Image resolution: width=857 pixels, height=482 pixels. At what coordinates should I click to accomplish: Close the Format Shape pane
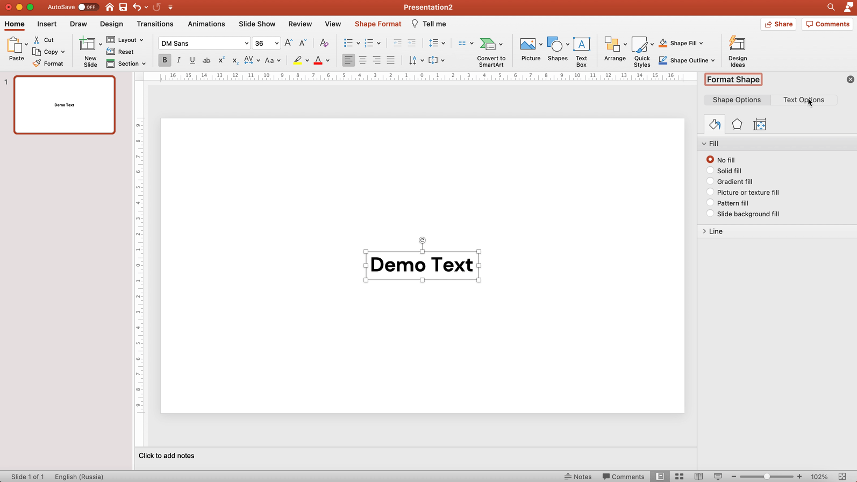click(x=851, y=80)
